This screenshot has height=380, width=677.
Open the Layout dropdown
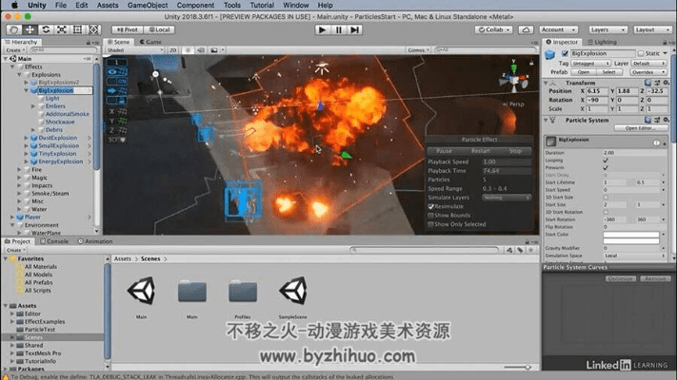(652, 29)
